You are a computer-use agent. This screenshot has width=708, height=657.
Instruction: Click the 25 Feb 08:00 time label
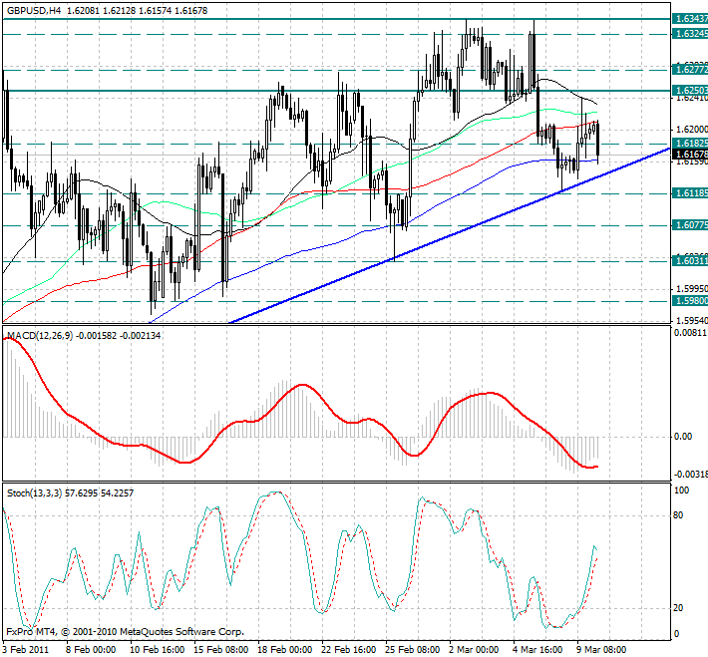tap(413, 650)
